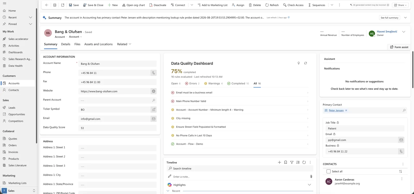This screenshot has height=194, width=414.
Task: Add a timeline record with plus icon
Action: (x=279, y=162)
